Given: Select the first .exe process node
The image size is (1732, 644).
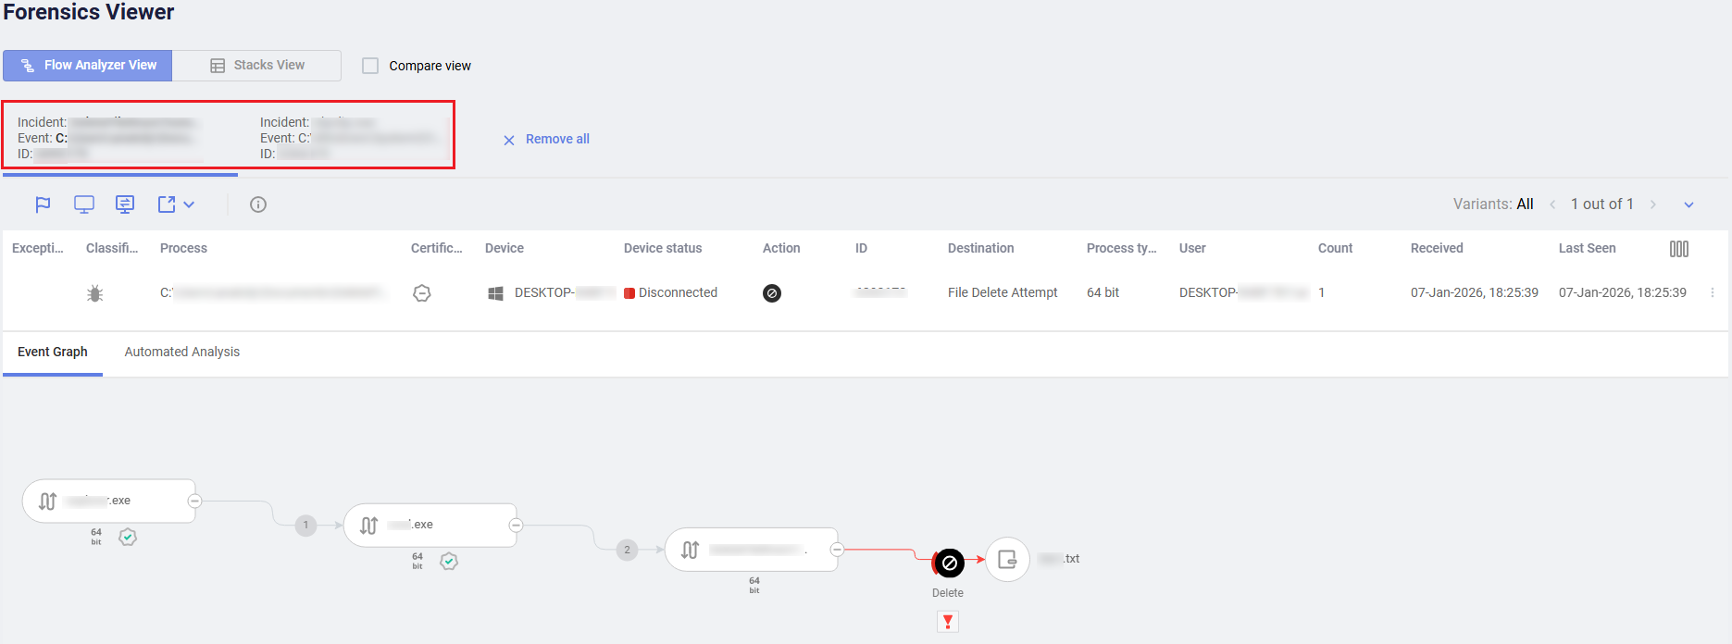Looking at the screenshot, I should [x=109, y=501].
